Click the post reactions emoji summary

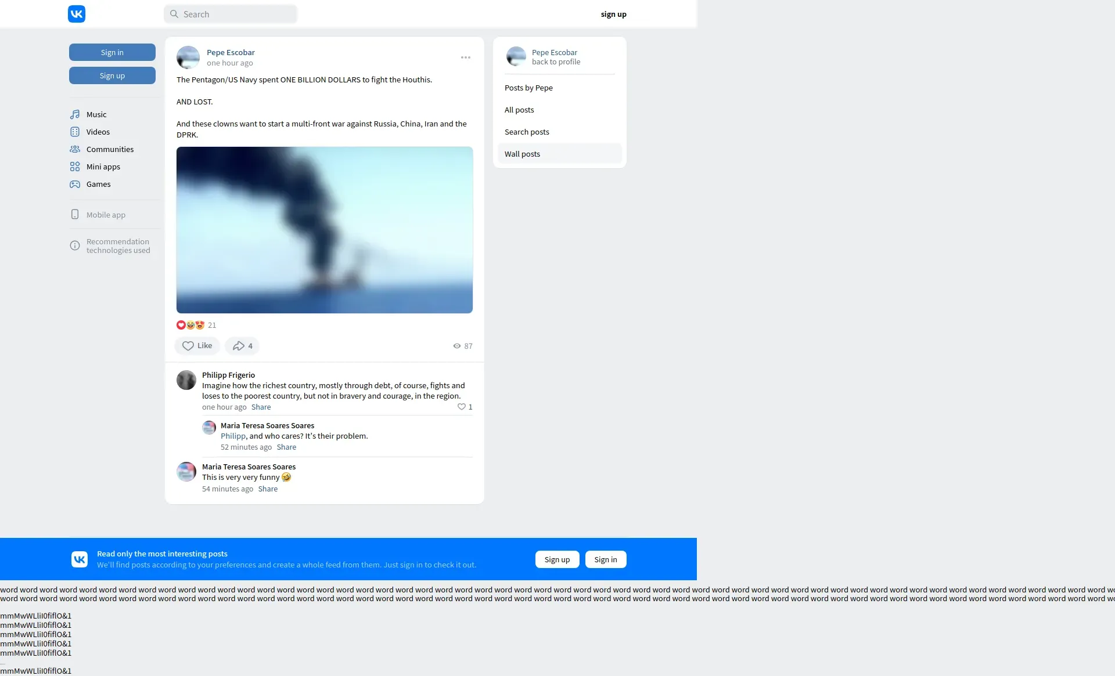point(190,325)
